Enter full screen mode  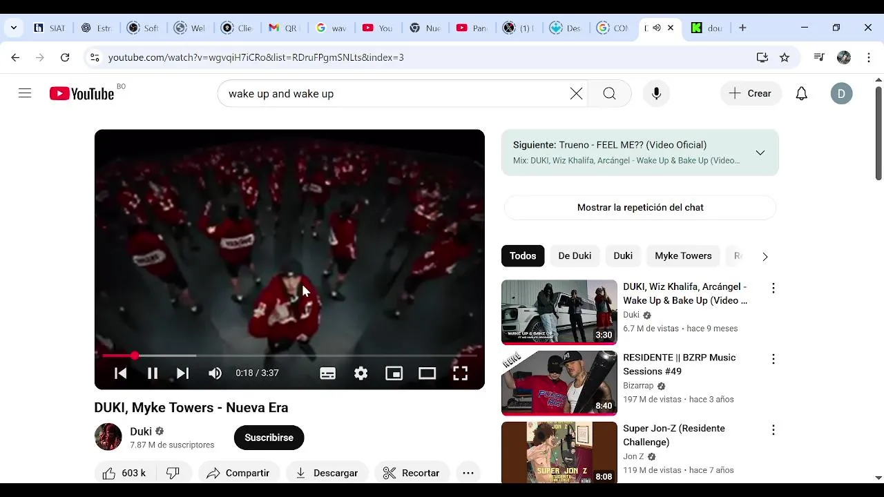(x=460, y=373)
